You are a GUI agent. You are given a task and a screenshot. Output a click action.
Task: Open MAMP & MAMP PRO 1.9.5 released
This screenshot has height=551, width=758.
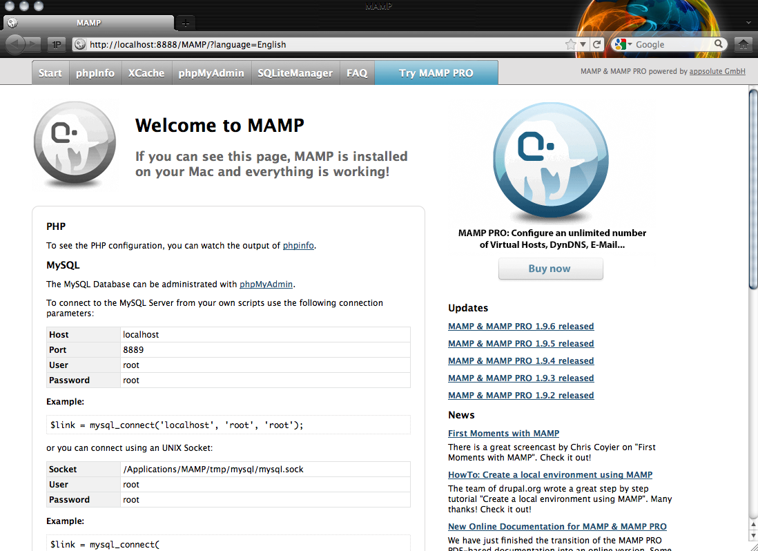point(521,344)
